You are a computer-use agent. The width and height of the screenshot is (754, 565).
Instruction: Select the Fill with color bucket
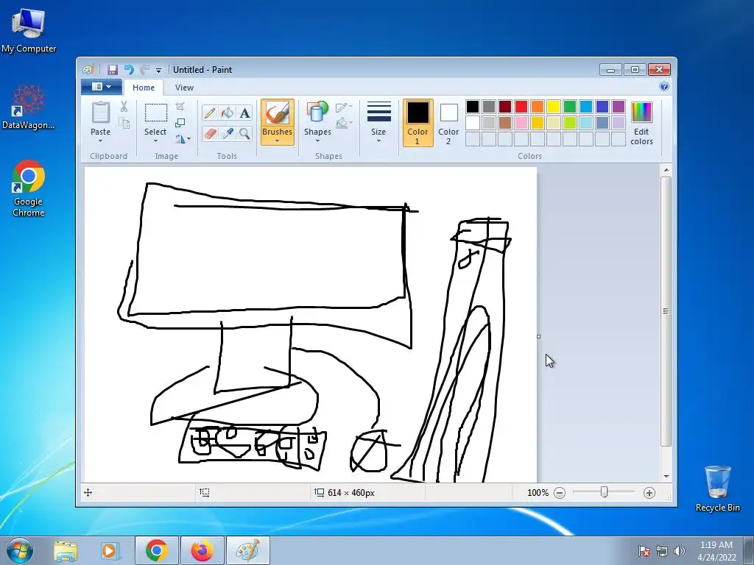coord(227,113)
